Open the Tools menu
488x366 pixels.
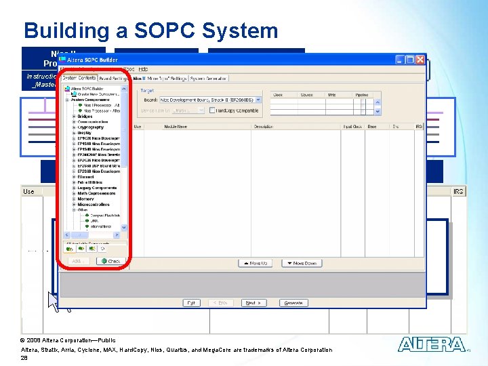tap(129, 69)
